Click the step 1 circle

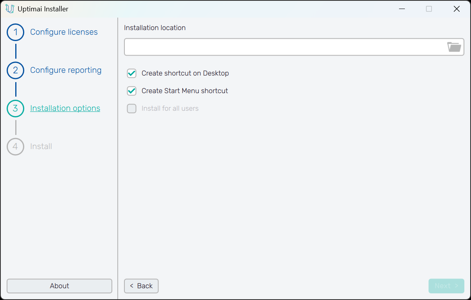pyautogui.click(x=16, y=32)
